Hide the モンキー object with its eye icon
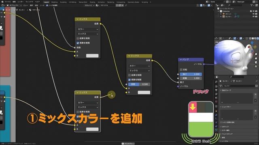 [253, 17]
